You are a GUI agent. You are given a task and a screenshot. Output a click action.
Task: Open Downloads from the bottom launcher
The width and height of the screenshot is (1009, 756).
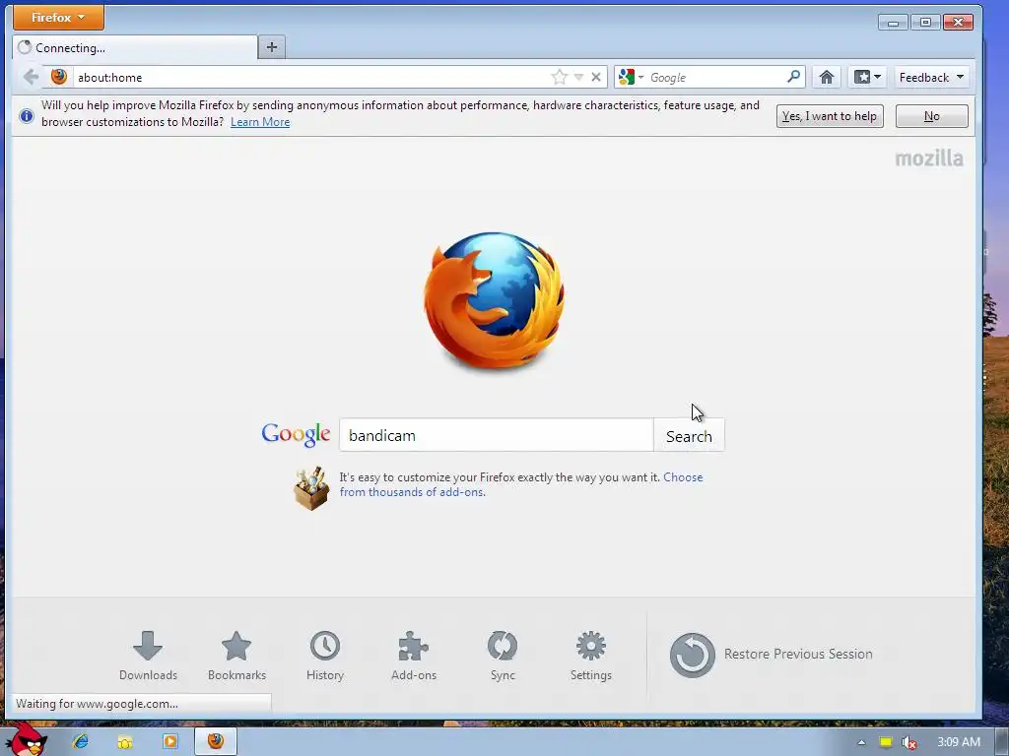point(148,656)
